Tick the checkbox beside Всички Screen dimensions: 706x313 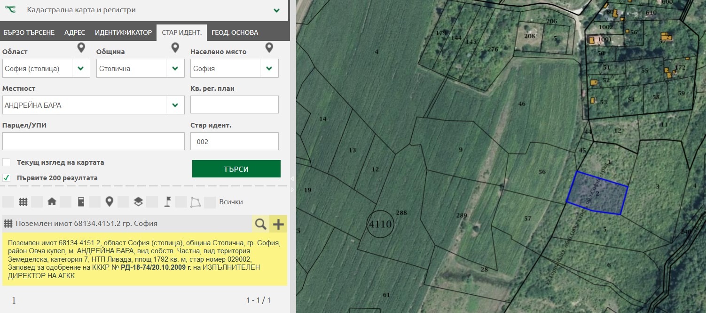(x=210, y=202)
